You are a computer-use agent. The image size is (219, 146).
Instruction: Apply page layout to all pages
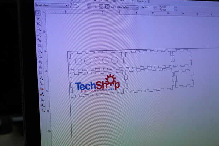tap(107, 6)
